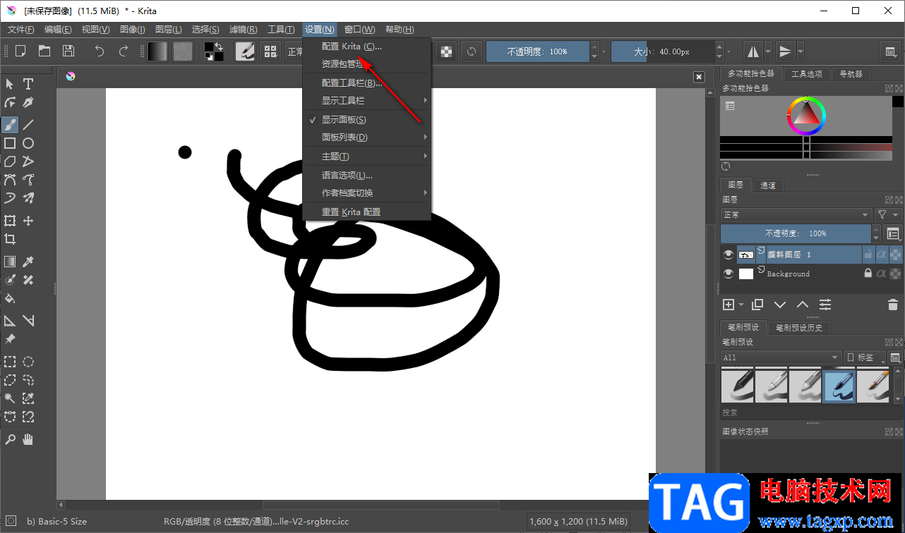
Task: Select the Fill bucket tool
Action: 10,298
